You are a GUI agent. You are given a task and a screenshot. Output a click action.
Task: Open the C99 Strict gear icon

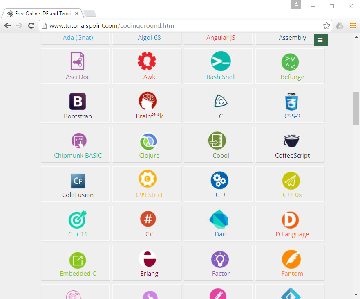(x=148, y=179)
